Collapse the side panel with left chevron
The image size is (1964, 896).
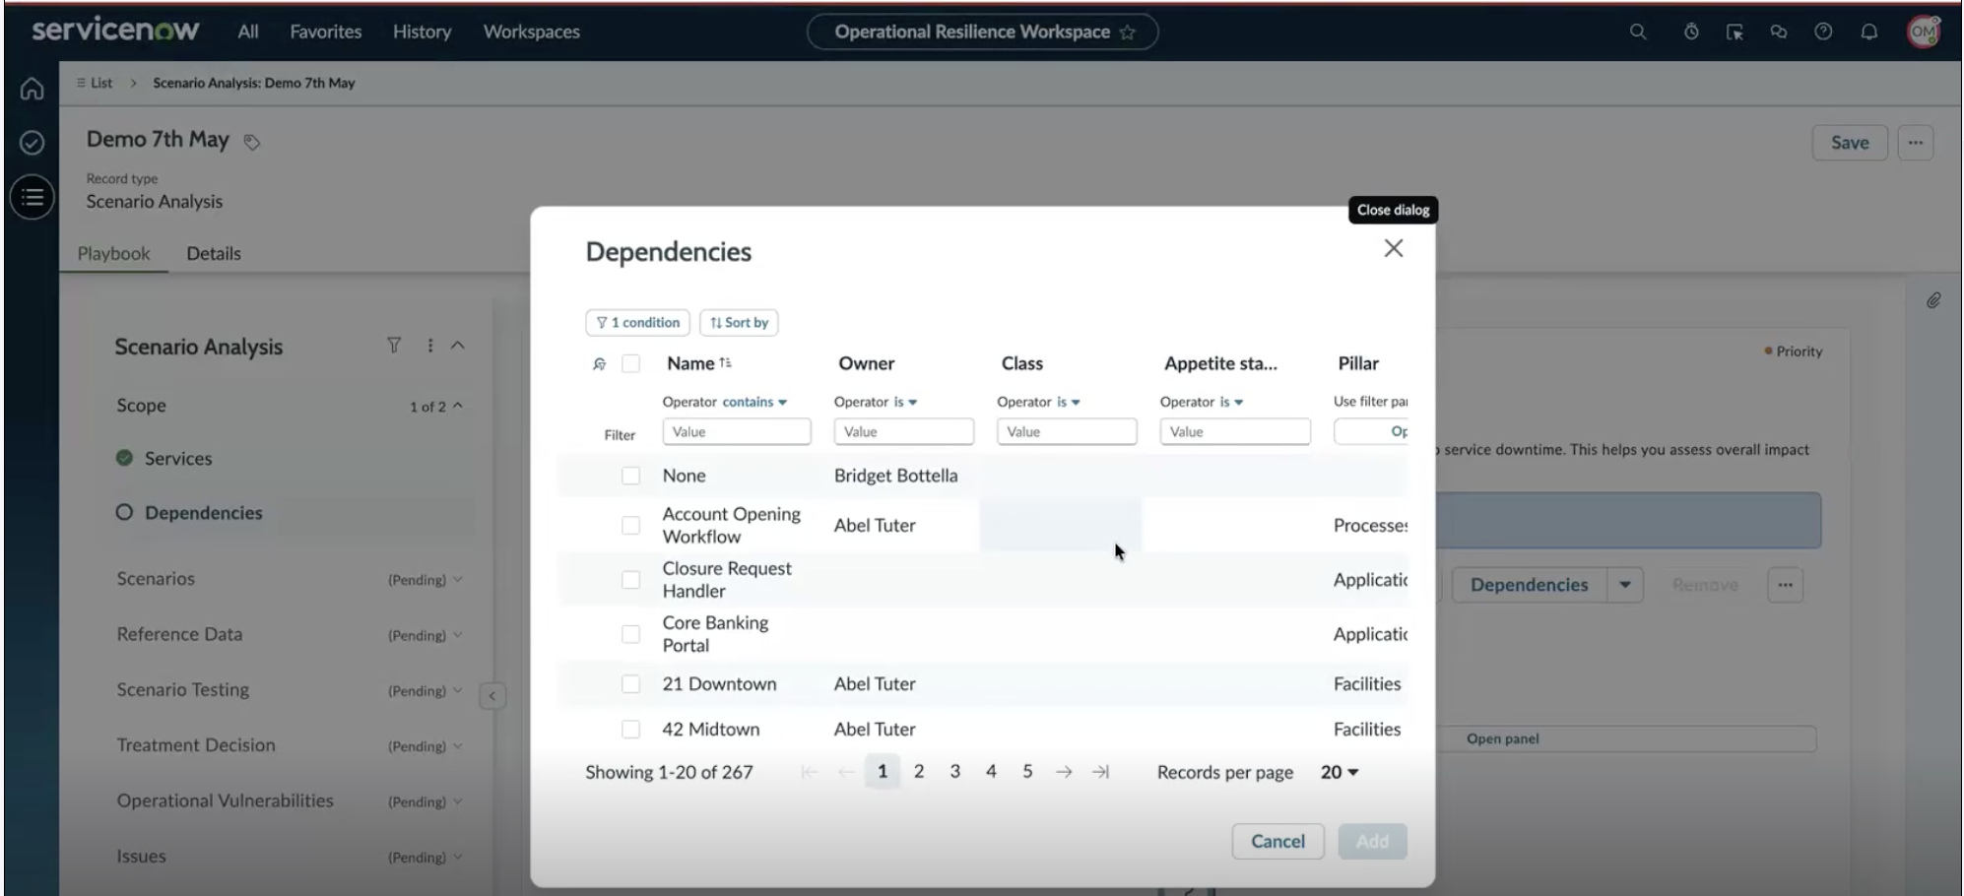click(x=492, y=696)
